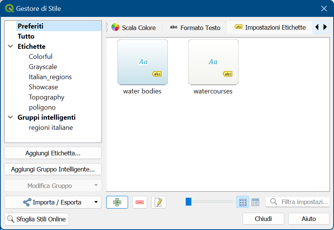
Task: Close the Gestore di Stile window
Action: tap(324, 9)
